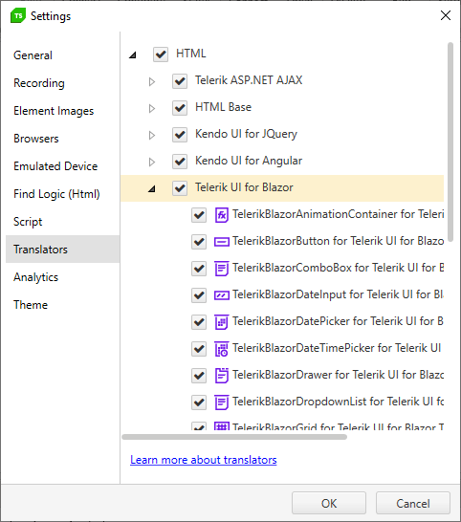Collapse the Telerik UI for Blazor node

click(x=152, y=188)
